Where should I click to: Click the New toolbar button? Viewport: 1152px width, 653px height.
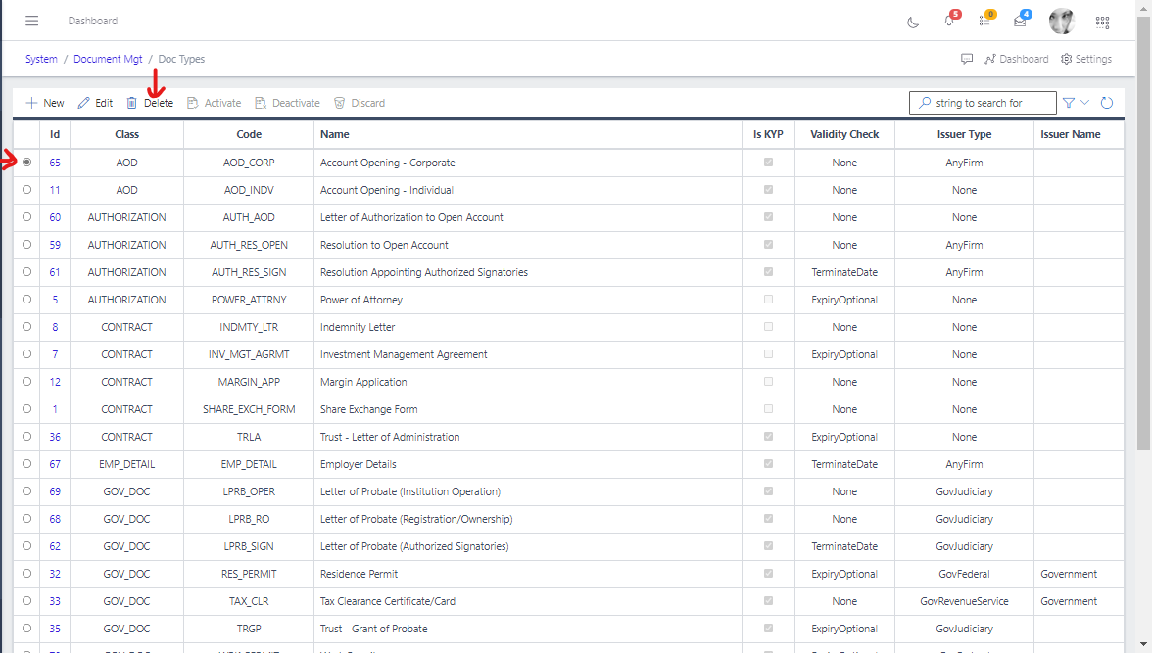[45, 103]
